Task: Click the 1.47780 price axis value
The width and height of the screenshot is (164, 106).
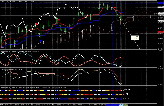Action: (161, 28)
